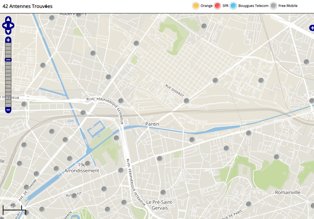
Task: Click the Pantin place label
Action: pos(152,124)
